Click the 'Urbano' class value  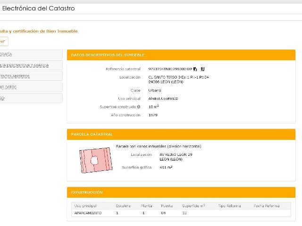click(x=155, y=90)
